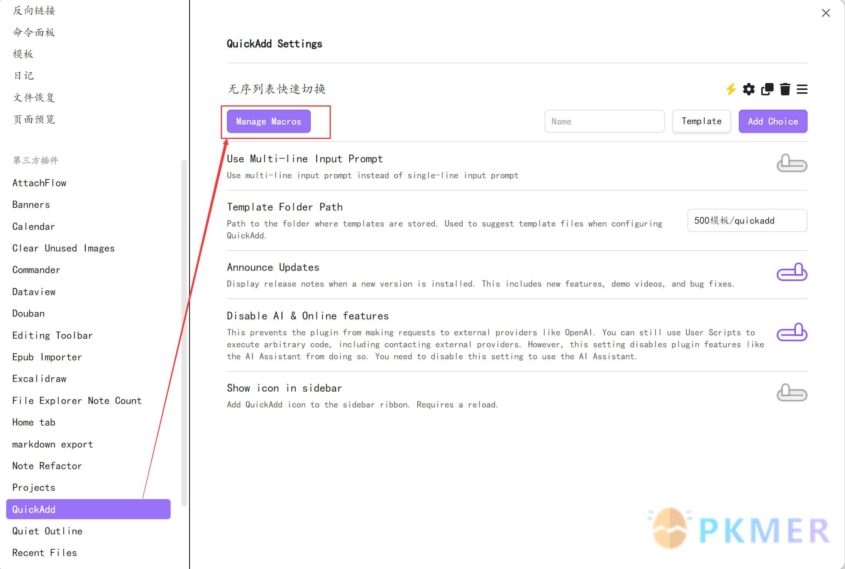
Task: Click the Template Folder Path input field
Action: pos(747,220)
